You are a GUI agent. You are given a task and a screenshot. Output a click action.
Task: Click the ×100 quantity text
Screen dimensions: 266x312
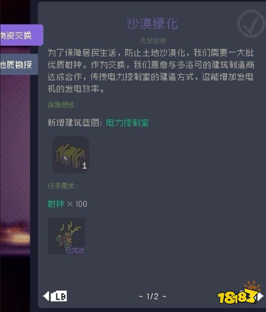pyautogui.click(x=77, y=204)
